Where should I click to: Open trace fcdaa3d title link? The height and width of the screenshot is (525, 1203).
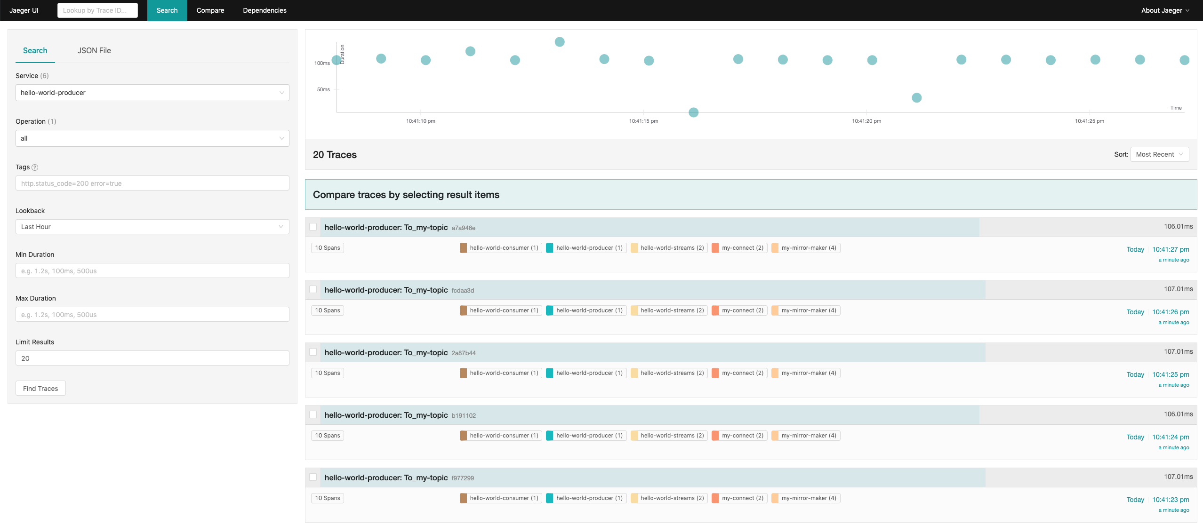coord(386,290)
